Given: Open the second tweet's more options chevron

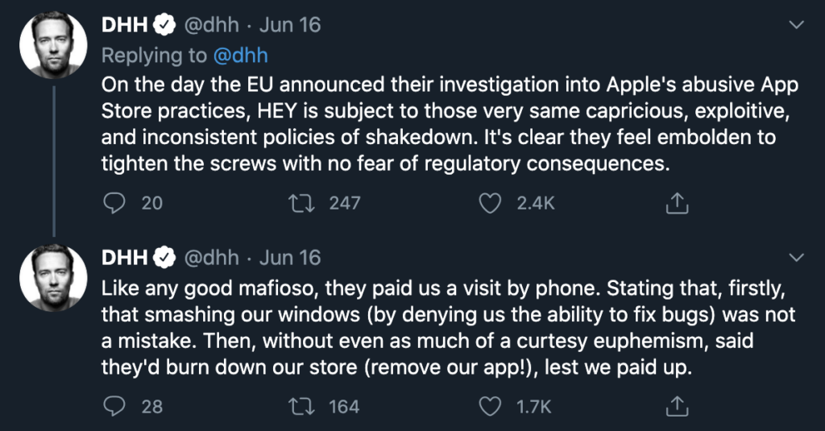Looking at the screenshot, I should tap(795, 258).
